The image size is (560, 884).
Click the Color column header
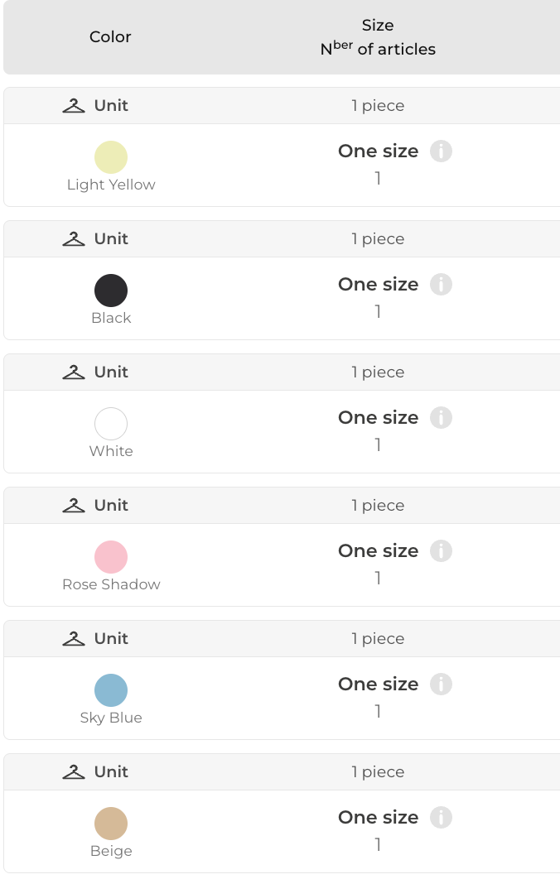click(x=110, y=37)
